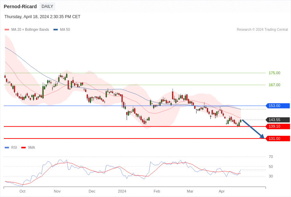
Task: Click the 2024 label on the time axis
Action: [122, 191]
